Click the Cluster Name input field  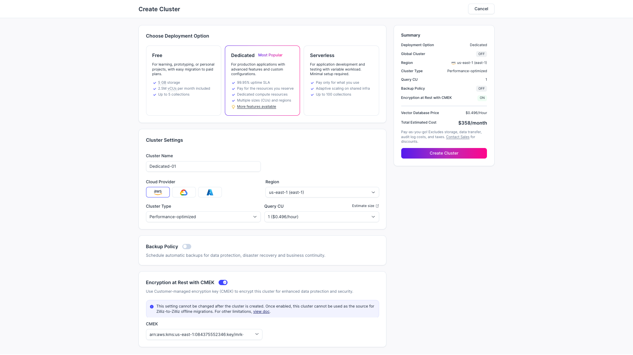pyautogui.click(x=203, y=166)
